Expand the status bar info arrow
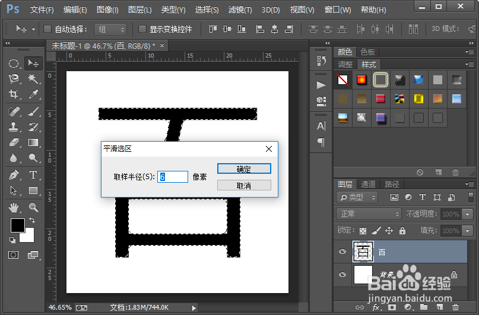This screenshot has width=479, height=315. [x=193, y=308]
